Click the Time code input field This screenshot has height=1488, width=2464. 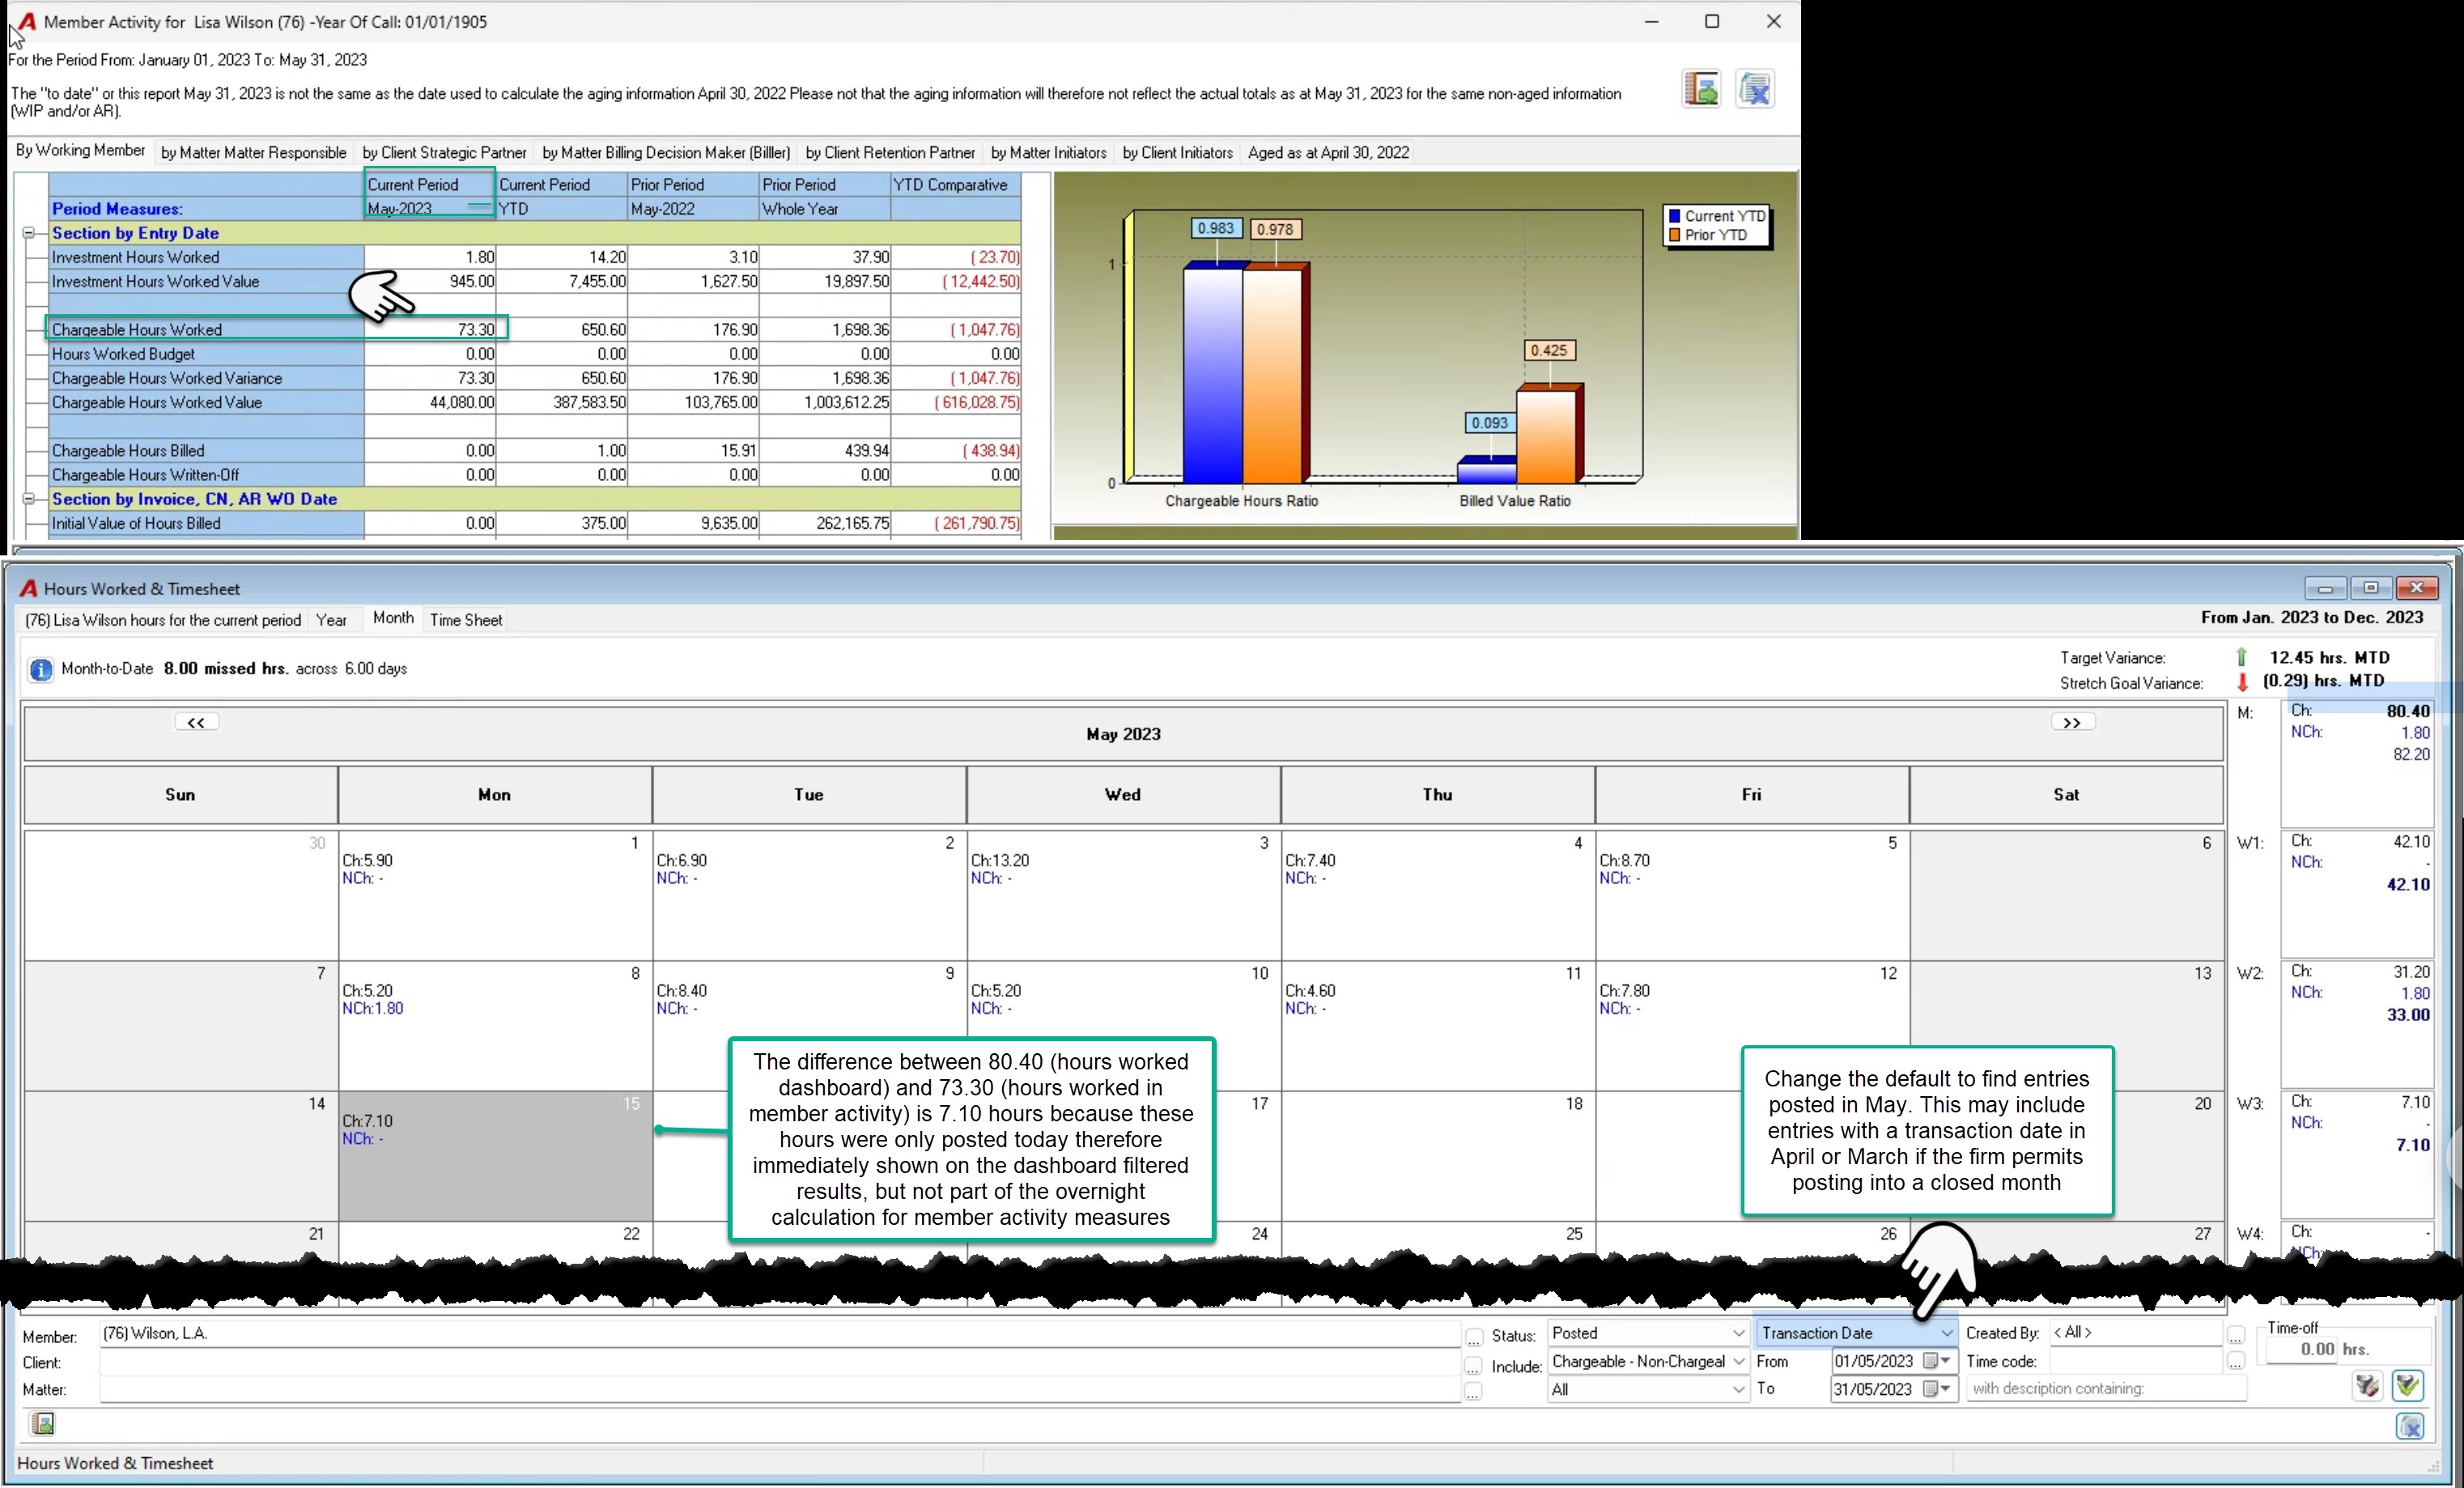pyautogui.click(x=2138, y=1362)
